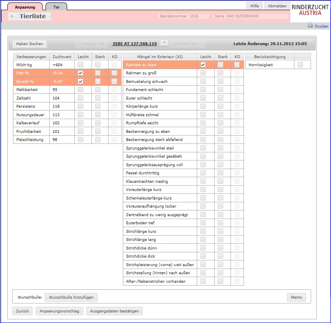
Task: Uncheck Leicht for Fett-%
Action: click(x=81, y=73)
